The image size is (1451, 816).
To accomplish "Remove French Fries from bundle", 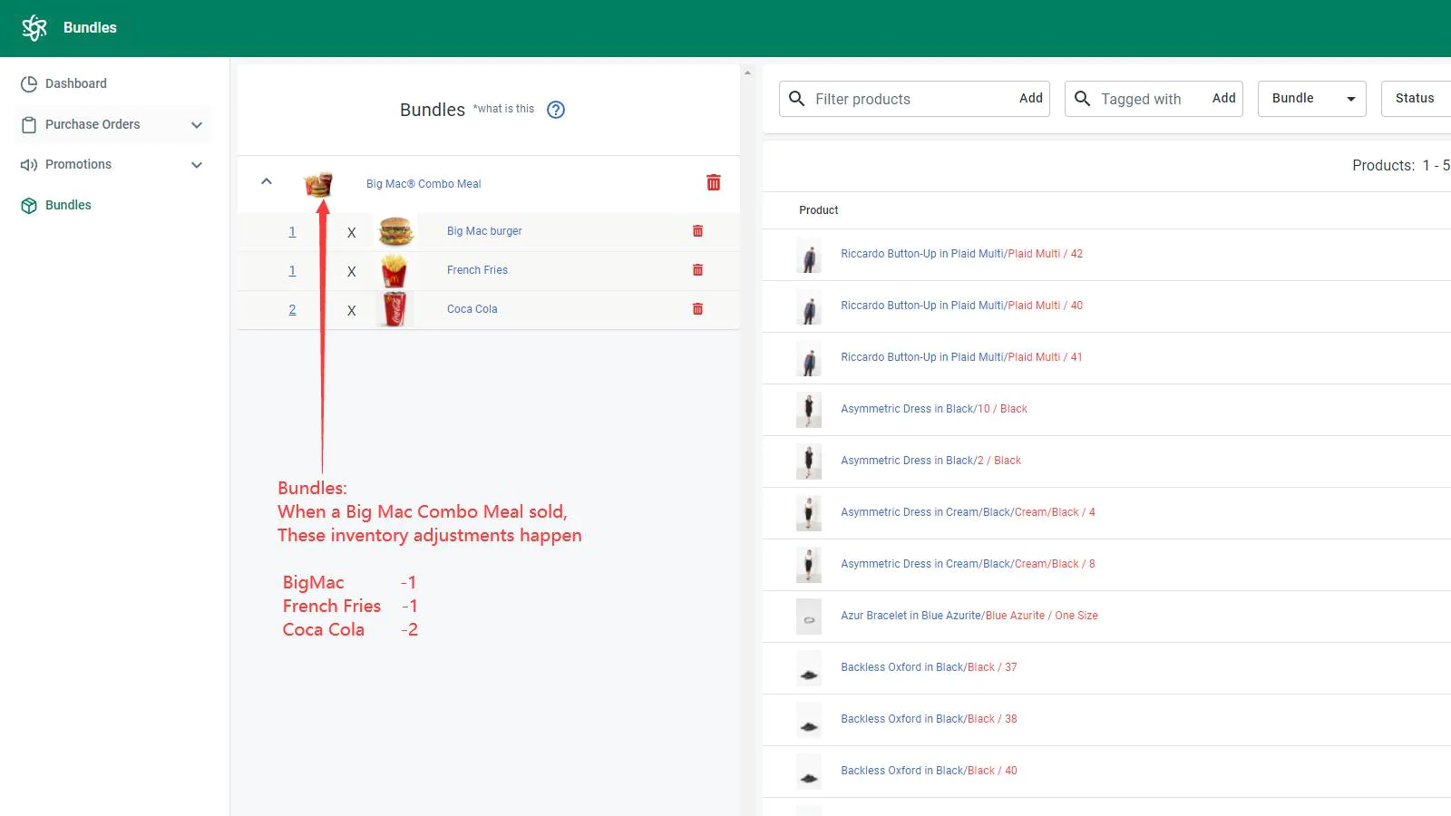I will [697, 270].
